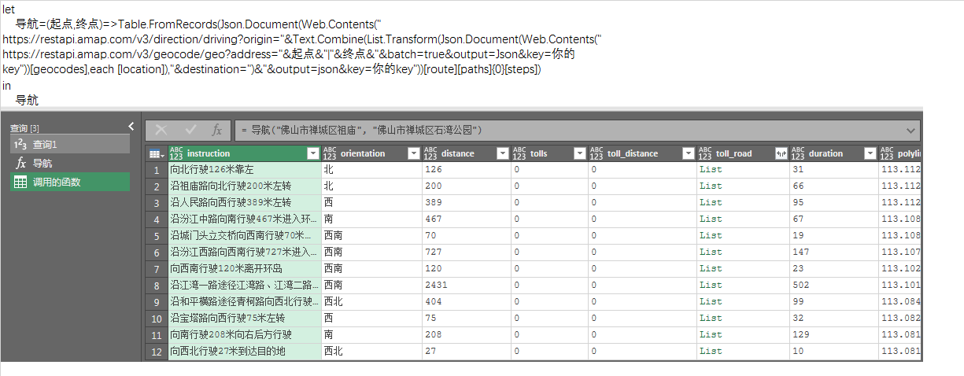The height and width of the screenshot is (376, 964).
Task: Open the instruction column filter dropdown
Action: (313, 154)
